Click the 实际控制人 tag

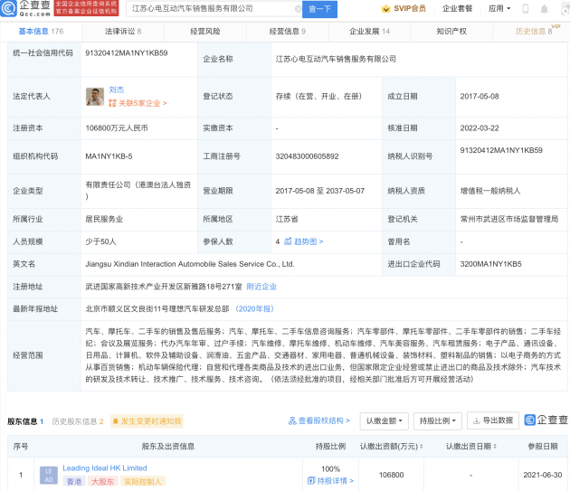[143, 482]
